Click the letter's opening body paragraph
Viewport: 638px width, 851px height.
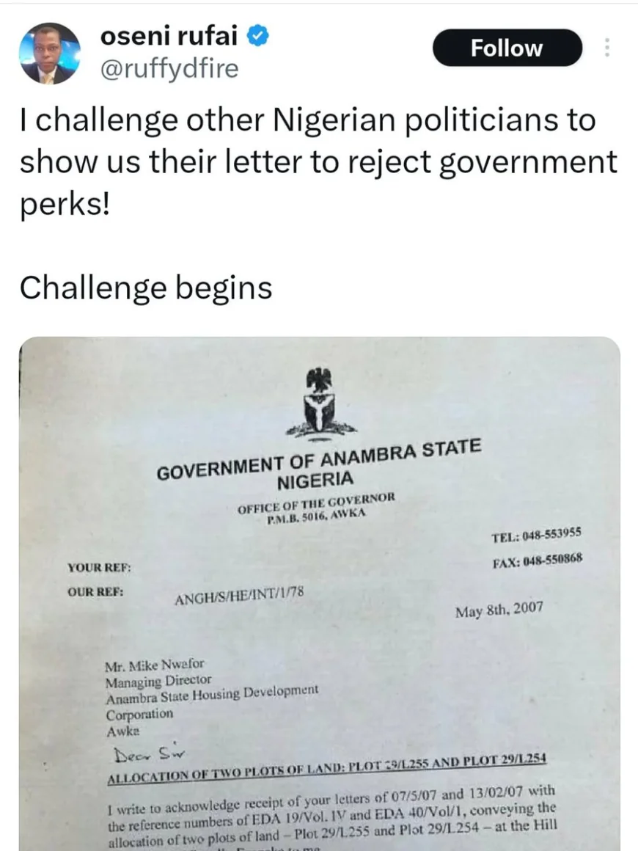[331, 818]
